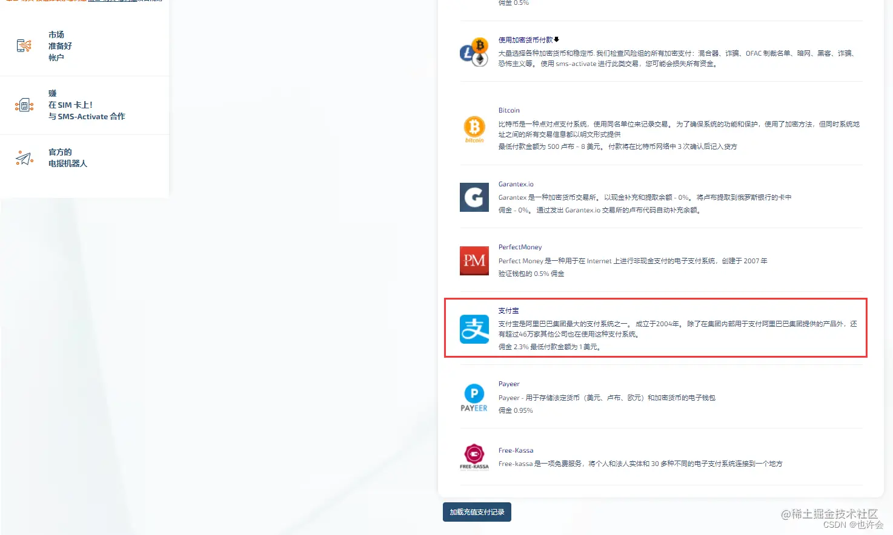Click the Free-kassa description text
The width and height of the screenshot is (893, 535).
640,464
